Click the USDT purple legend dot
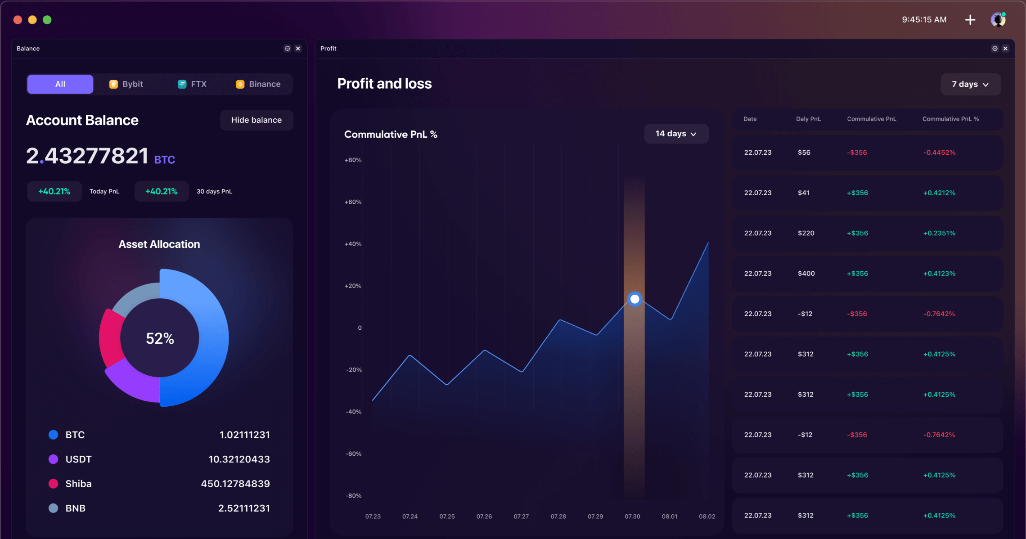 [x=53, y=459]
